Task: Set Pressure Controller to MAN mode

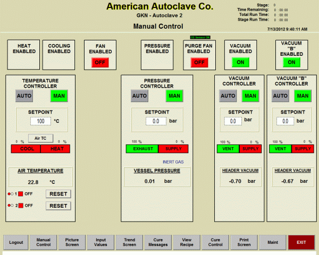Action: [173, 96]
